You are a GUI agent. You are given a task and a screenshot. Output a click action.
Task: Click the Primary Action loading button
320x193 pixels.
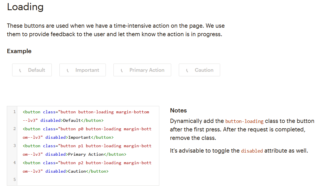(x=142, y=70)
